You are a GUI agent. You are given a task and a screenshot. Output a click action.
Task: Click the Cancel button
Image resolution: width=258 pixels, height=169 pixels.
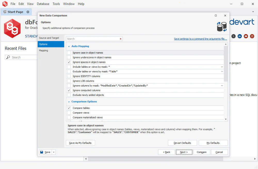tap(219, 152)
